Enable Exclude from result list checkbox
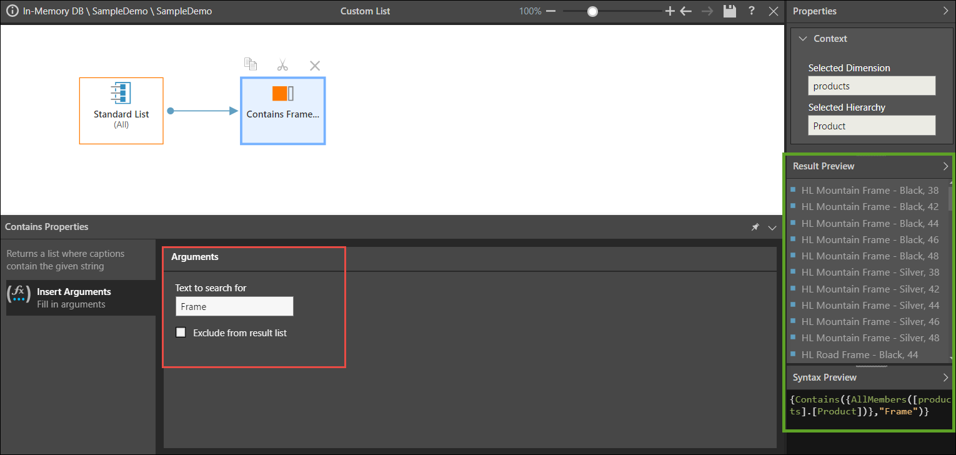Screen dimensions: 956x455 tap(181, 332)
